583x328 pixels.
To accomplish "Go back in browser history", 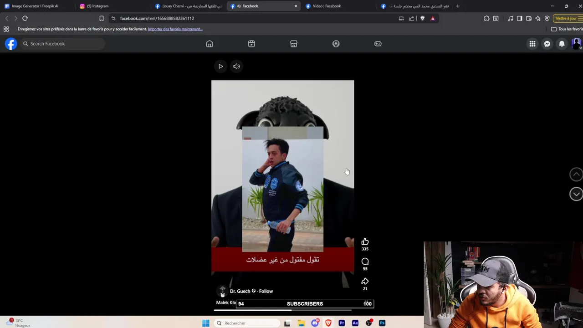I will click(x=6, y=18).
